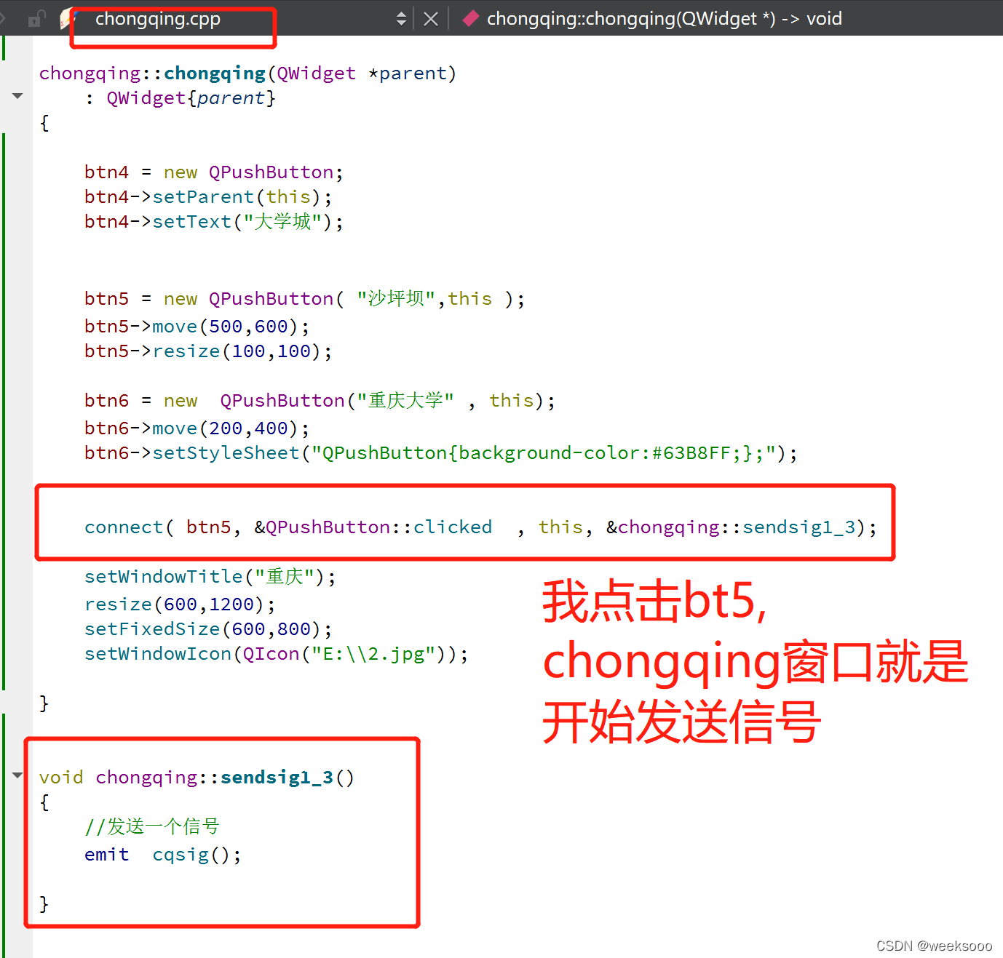The image size is (1003, 958).
Task: Click the unlocked padlock file-writable icon
Action: 36,18
